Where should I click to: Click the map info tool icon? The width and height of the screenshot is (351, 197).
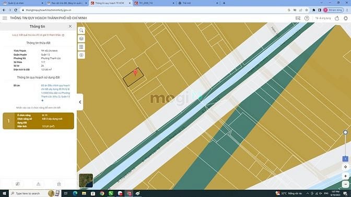click(81, 55)
